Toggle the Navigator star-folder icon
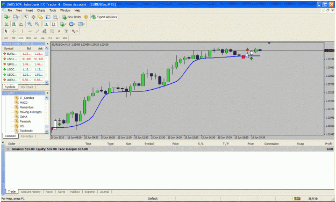The image size is (336, 202). click(41, 17)
